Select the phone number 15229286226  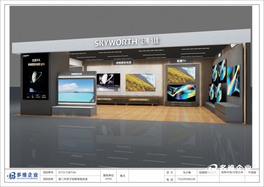[x=186, y=179]
